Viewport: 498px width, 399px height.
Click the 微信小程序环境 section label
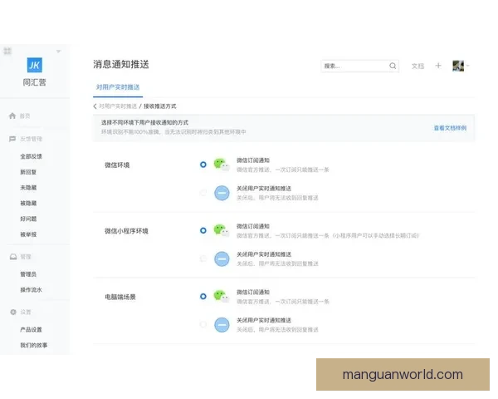point(126,231)
